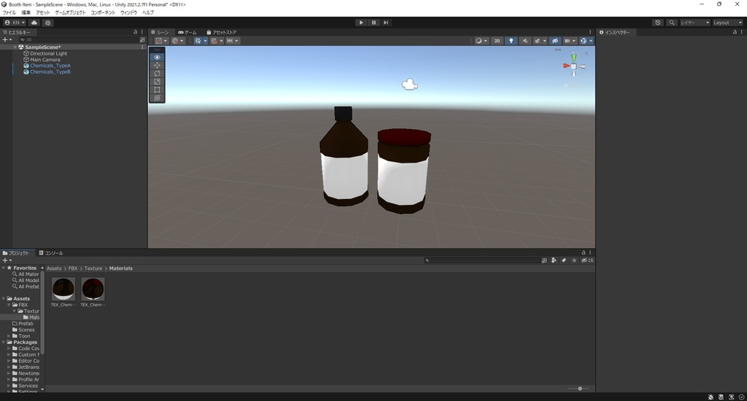Click the search-by-type icon in Project panel
747x401 pixels.
coord(554,260)
